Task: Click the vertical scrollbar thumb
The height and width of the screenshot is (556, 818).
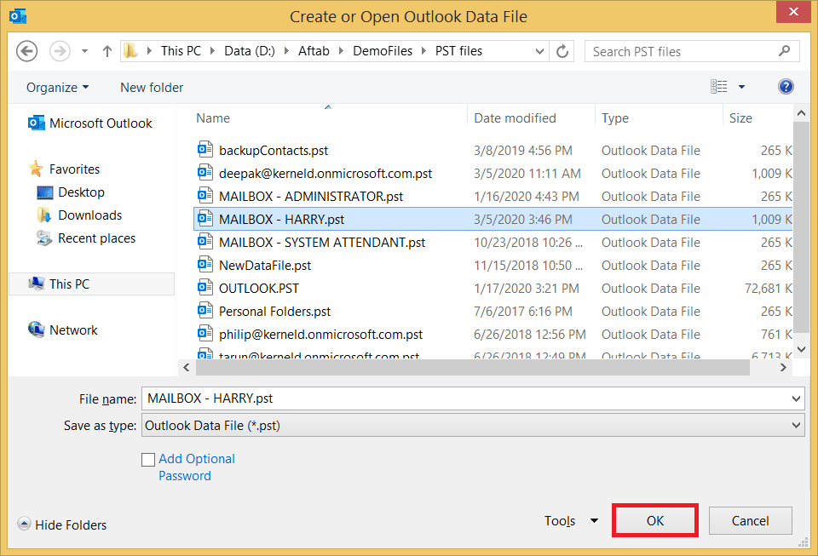Action: pyautogui.click(x=801, y=227)
